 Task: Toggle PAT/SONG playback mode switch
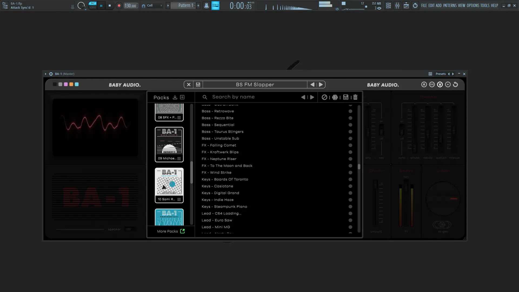coord(93,5)
